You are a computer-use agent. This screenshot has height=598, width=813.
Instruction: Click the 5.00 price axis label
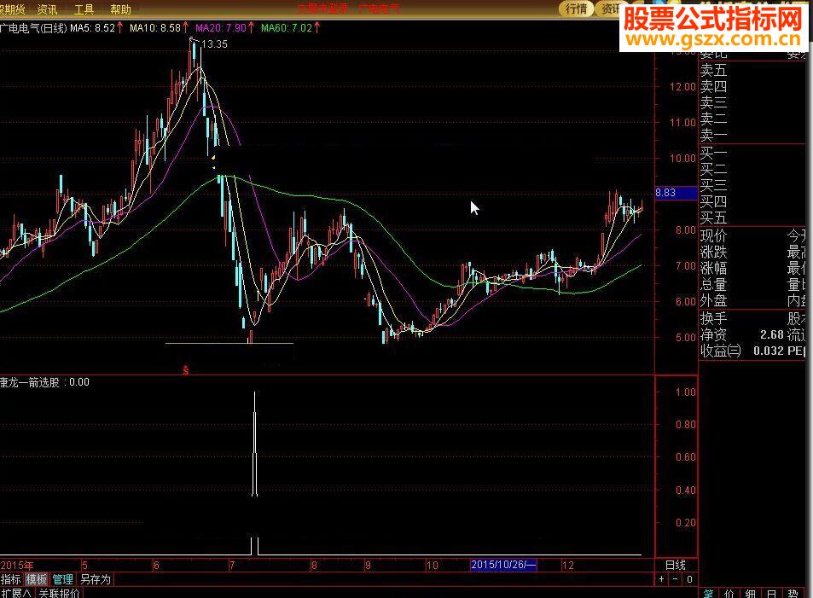point(685,338)
